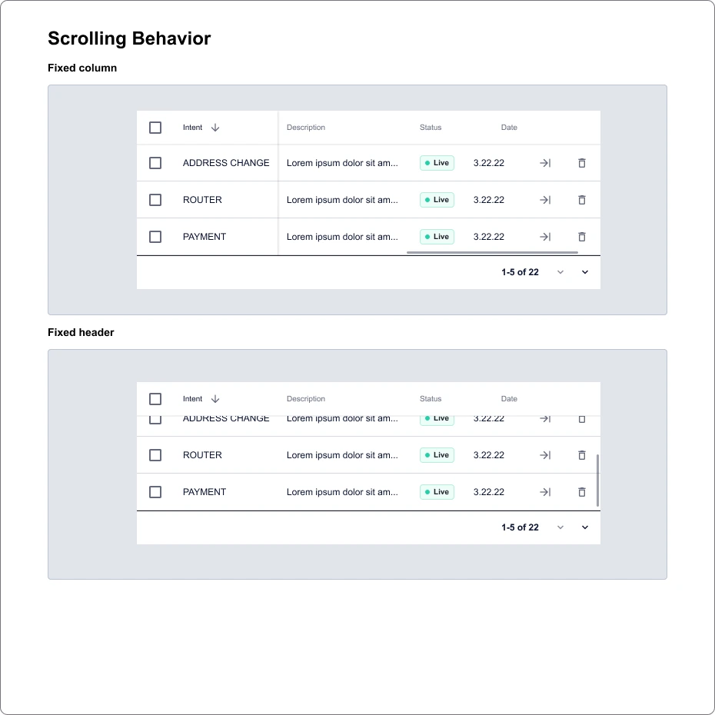
Task: Toggle select-all checkbox in Fixed header table header
Action: pos(155,399)
